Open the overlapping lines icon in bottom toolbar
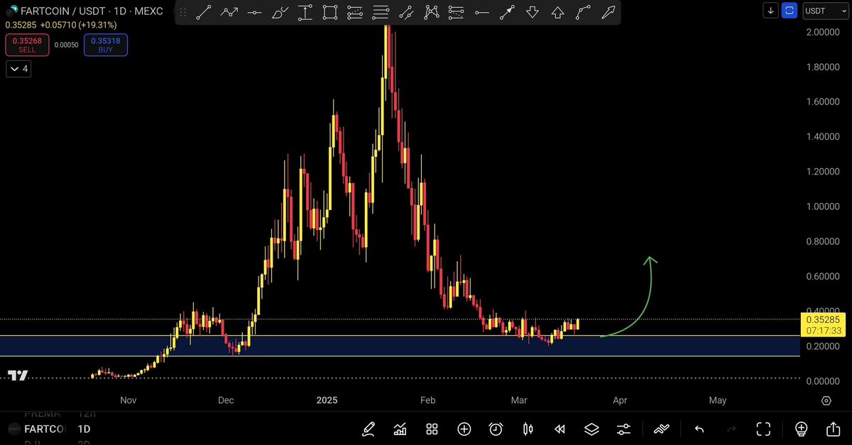 click(x=662, y=428)
